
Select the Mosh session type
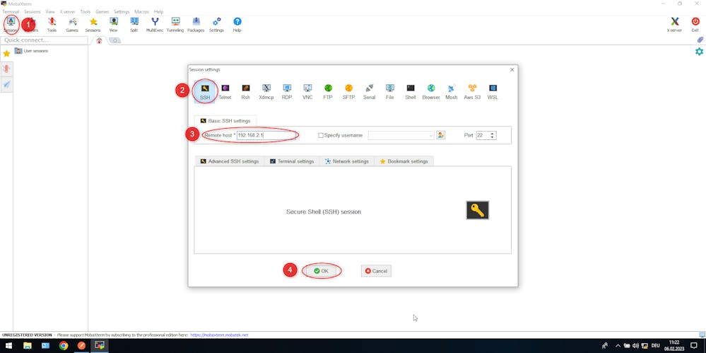[x=451, y=91]
